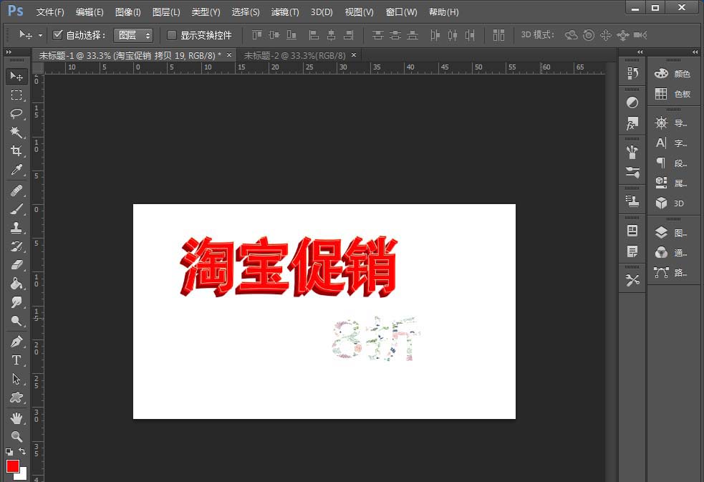Open the Adjustments panel icon
The width and height of the screenshot is (704, 482).
632,102
